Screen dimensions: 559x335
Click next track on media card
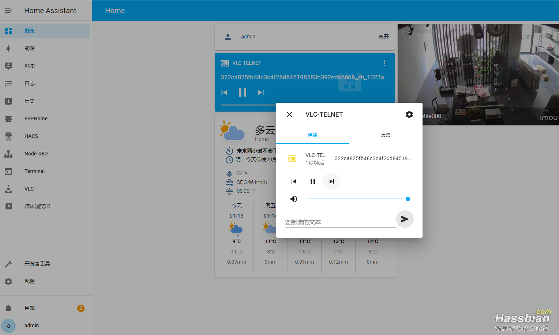261,93
